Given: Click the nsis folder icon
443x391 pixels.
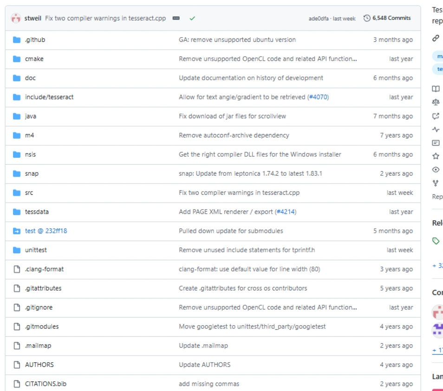Looking at the screenshot, I should coord(17,154).
